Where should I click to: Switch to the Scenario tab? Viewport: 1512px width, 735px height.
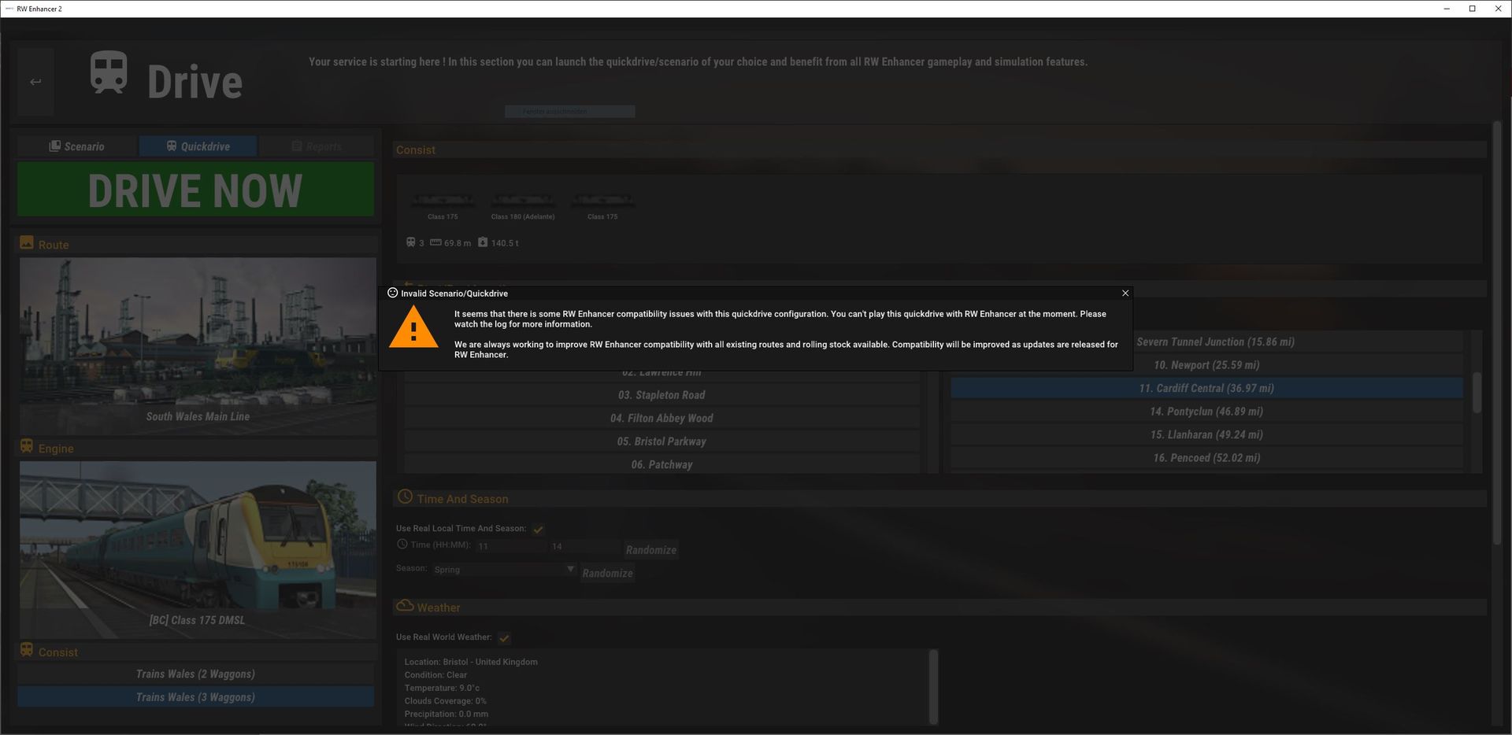click(x=77, y=146)
